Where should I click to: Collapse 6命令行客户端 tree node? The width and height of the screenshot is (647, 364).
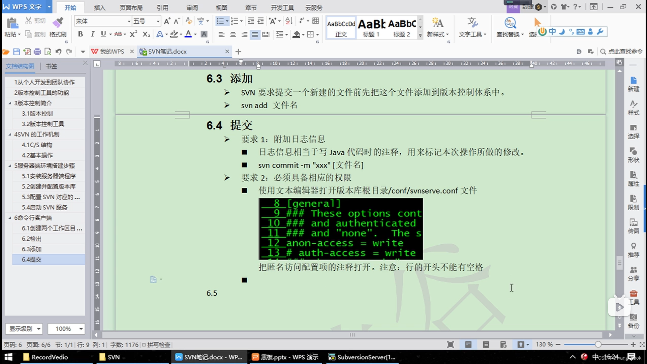point(9,218)
